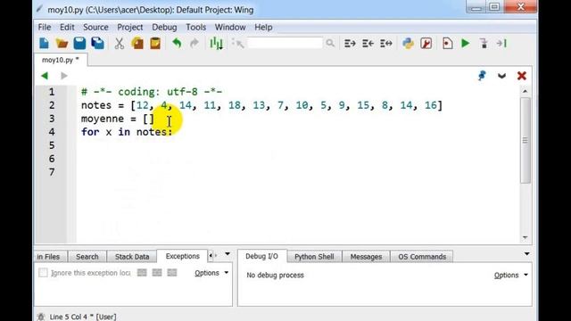
Task: Open the Window menu
Action: [x=230, y=28]
